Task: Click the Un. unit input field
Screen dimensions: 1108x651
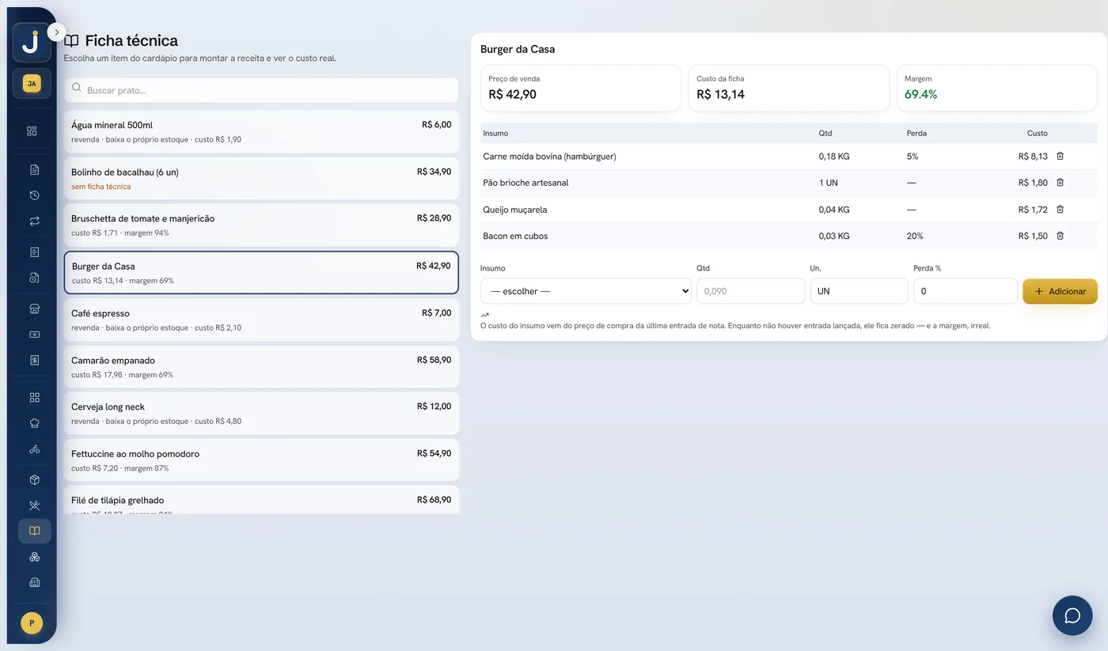Action: tap(859, 291)
